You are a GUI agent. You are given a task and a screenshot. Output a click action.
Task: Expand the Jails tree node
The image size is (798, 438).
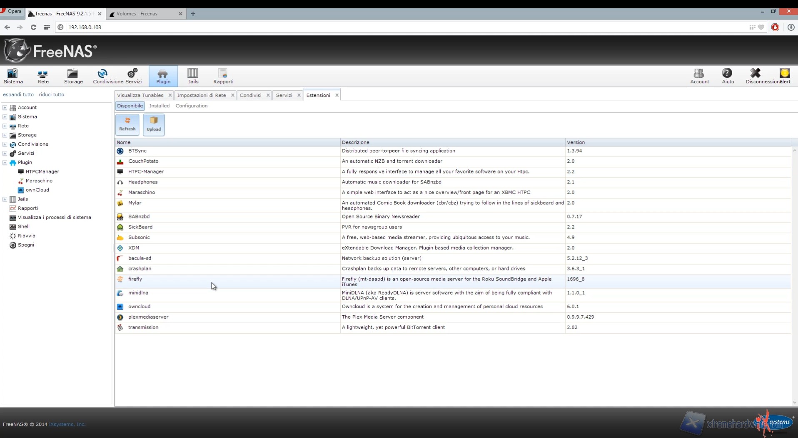[x=5, y=199]
